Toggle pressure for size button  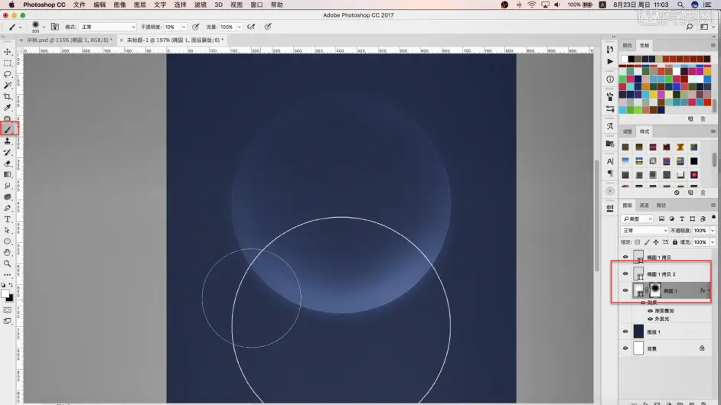click(268, 27)
